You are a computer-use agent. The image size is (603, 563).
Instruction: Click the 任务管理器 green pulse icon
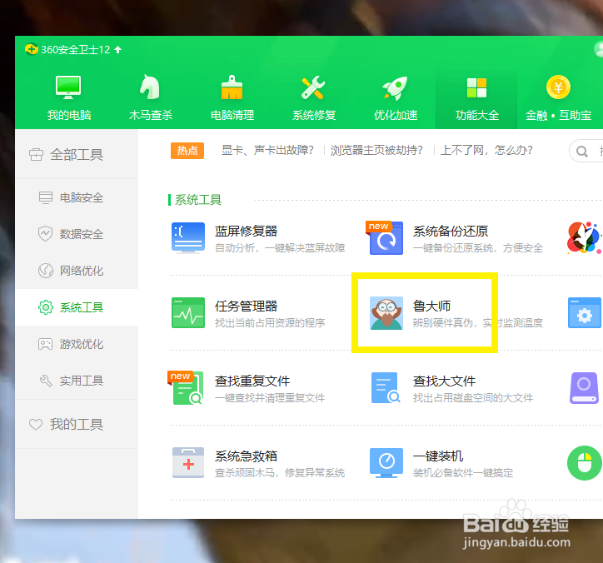click(x=188, y=312)
